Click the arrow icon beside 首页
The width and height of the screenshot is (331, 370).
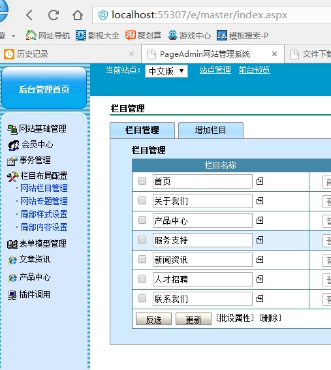tap(260, 181)
